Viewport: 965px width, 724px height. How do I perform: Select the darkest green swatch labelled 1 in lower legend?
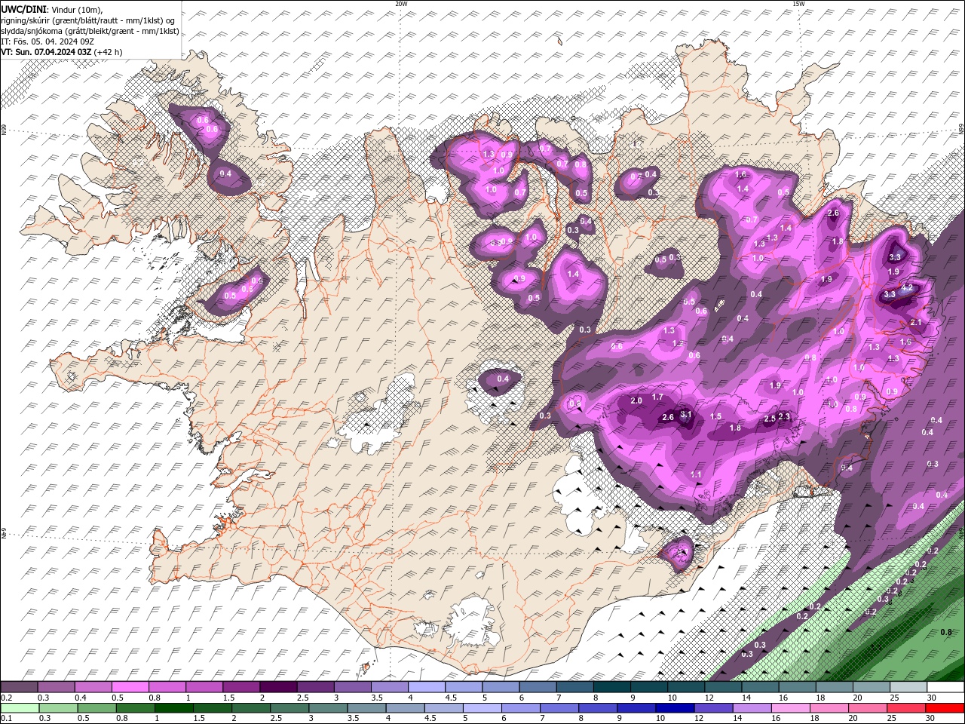point(173,708)
